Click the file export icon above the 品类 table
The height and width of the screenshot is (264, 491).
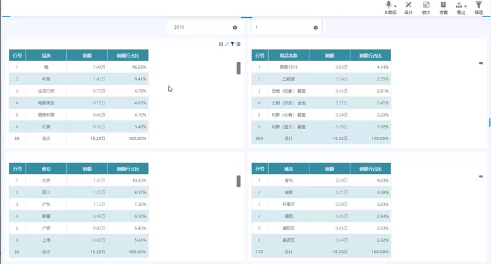tap(238, 44)
